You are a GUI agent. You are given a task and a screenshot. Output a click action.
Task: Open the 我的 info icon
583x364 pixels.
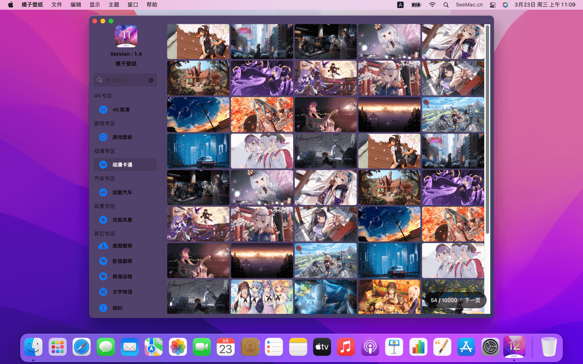point(103,308)
